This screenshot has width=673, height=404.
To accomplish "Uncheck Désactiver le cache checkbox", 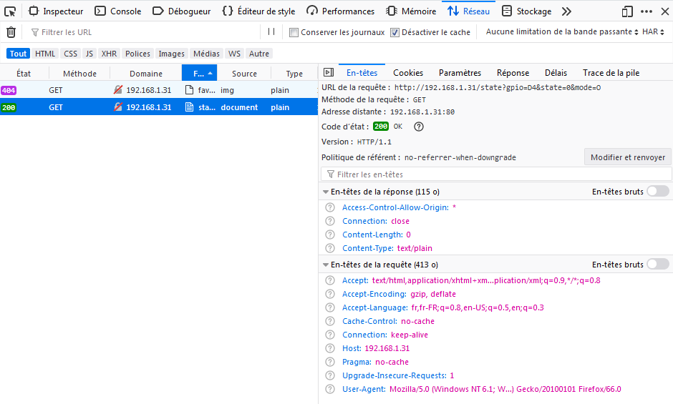I will click(394, 32).
